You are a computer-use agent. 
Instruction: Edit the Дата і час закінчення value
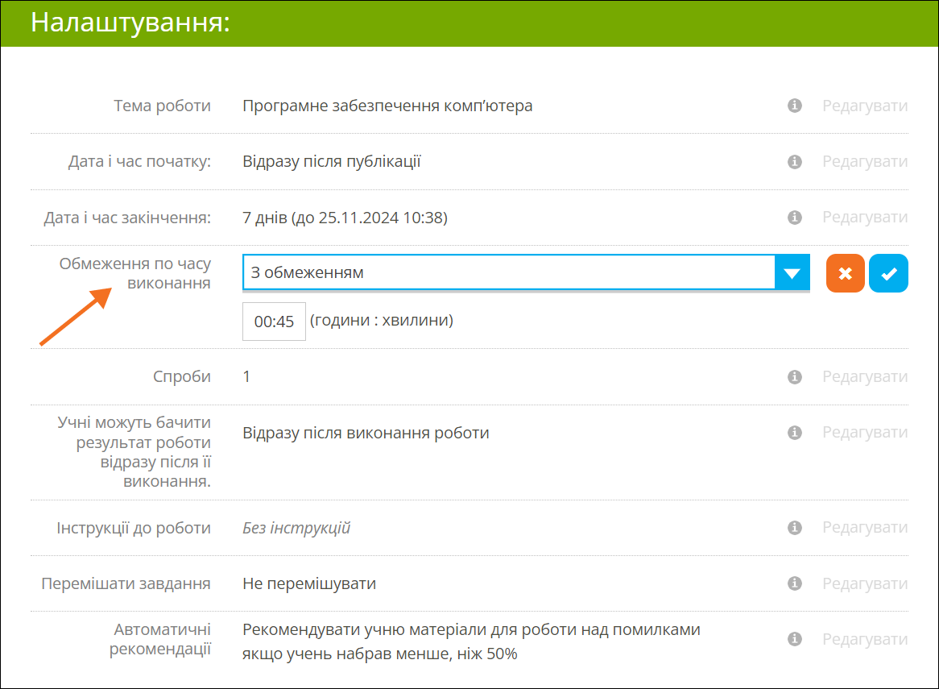[864, 218]
